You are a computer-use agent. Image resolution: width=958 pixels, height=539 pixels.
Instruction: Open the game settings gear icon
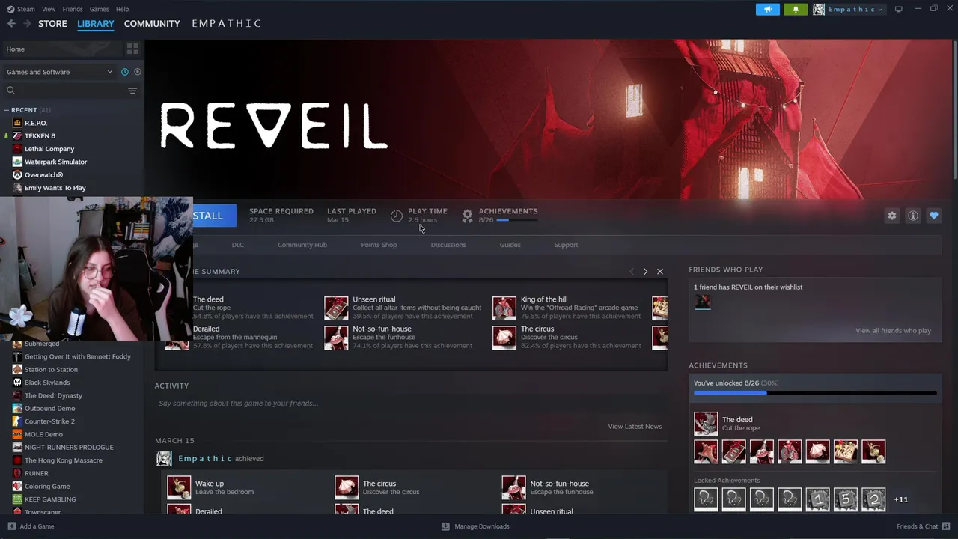[x=892, y=216]
